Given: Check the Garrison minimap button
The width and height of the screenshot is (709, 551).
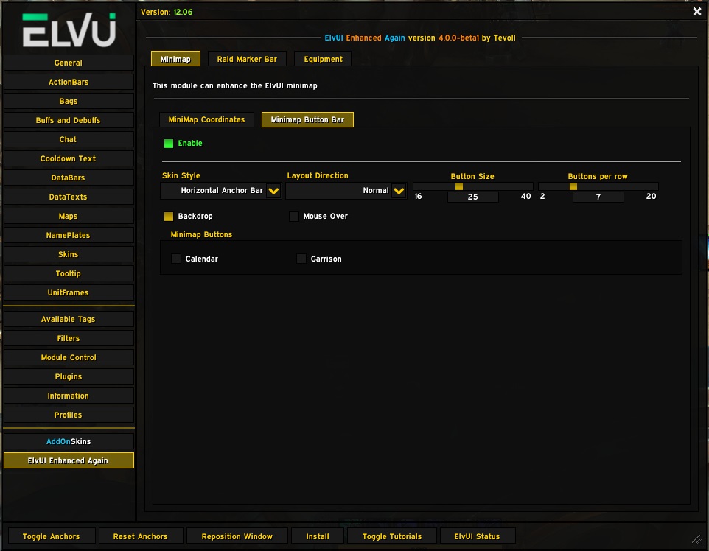Looking at the screenshot, I should [x=301, y=259].
